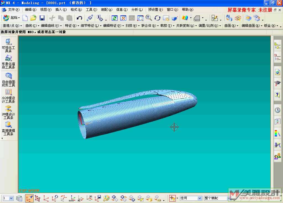Click the blue 3D pen body model

tap(137, 114)
